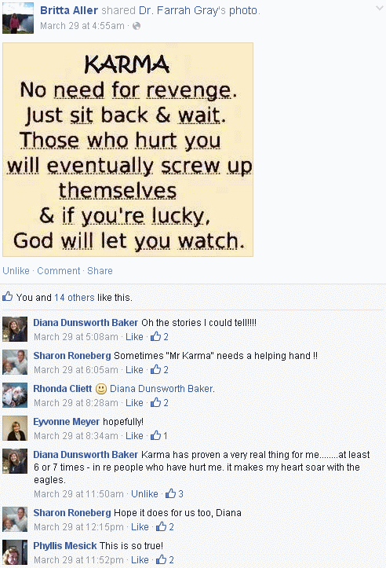Viewport: 386px width, 568px height.
Task: Click the post's thumbs-up likes icon
Action: click(8, 297)
